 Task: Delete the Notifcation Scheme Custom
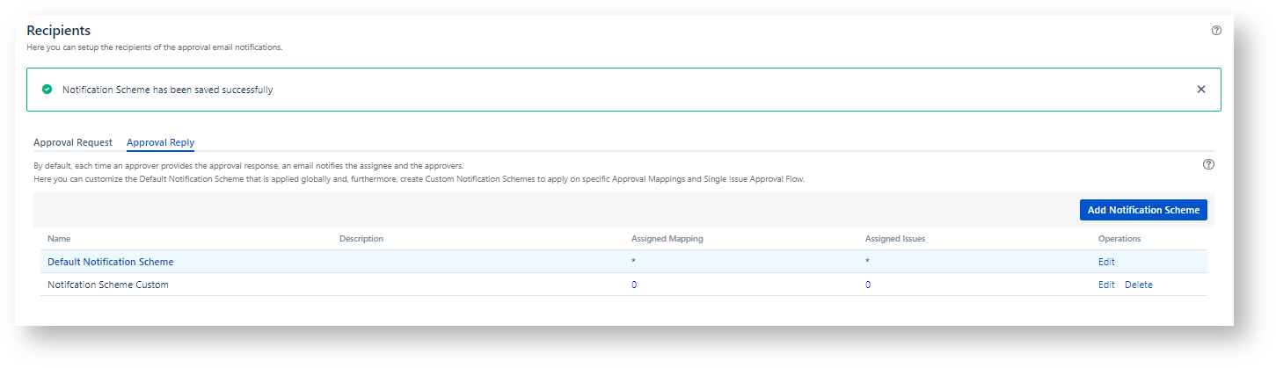tap(1139, 285)
